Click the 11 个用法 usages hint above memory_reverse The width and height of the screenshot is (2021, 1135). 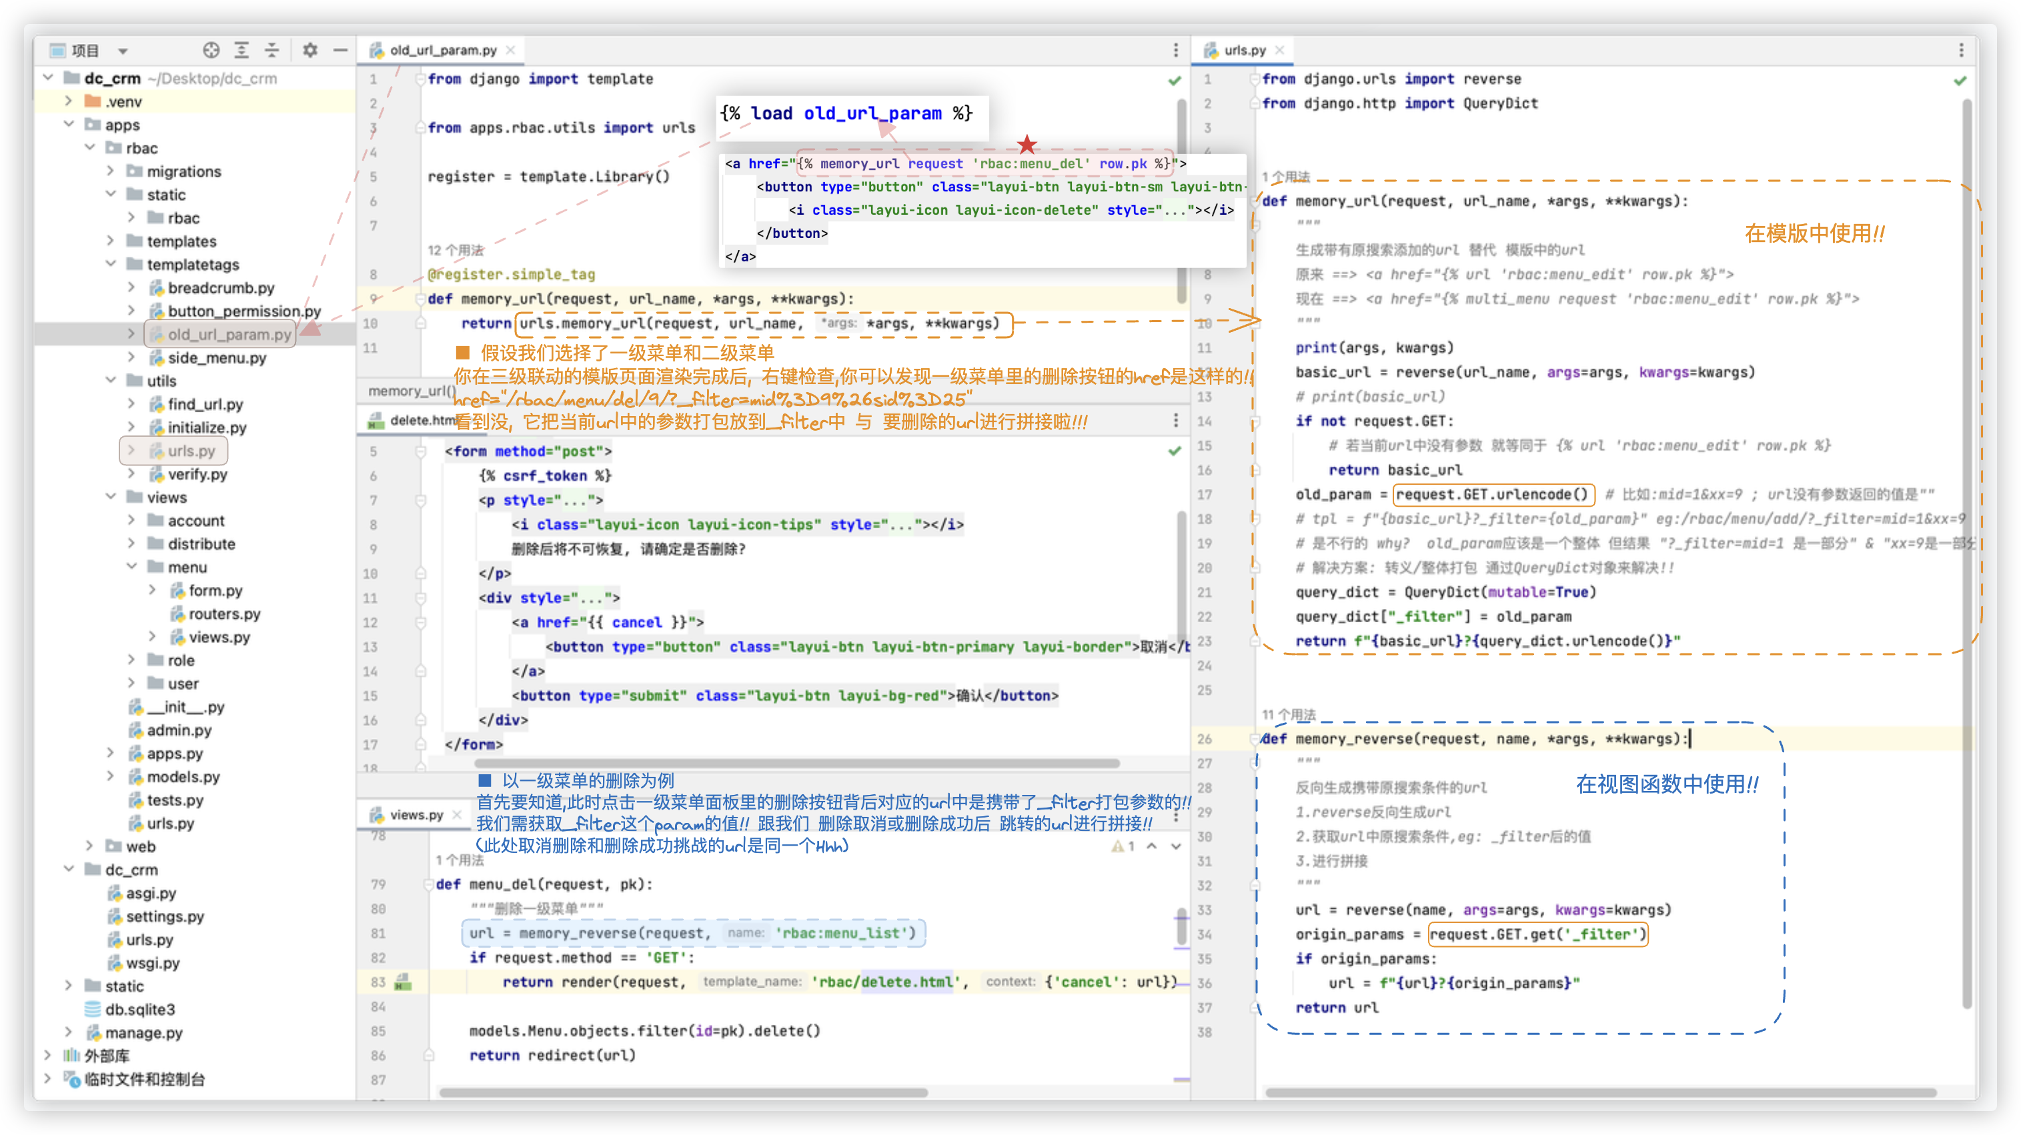click(1288, 715)
